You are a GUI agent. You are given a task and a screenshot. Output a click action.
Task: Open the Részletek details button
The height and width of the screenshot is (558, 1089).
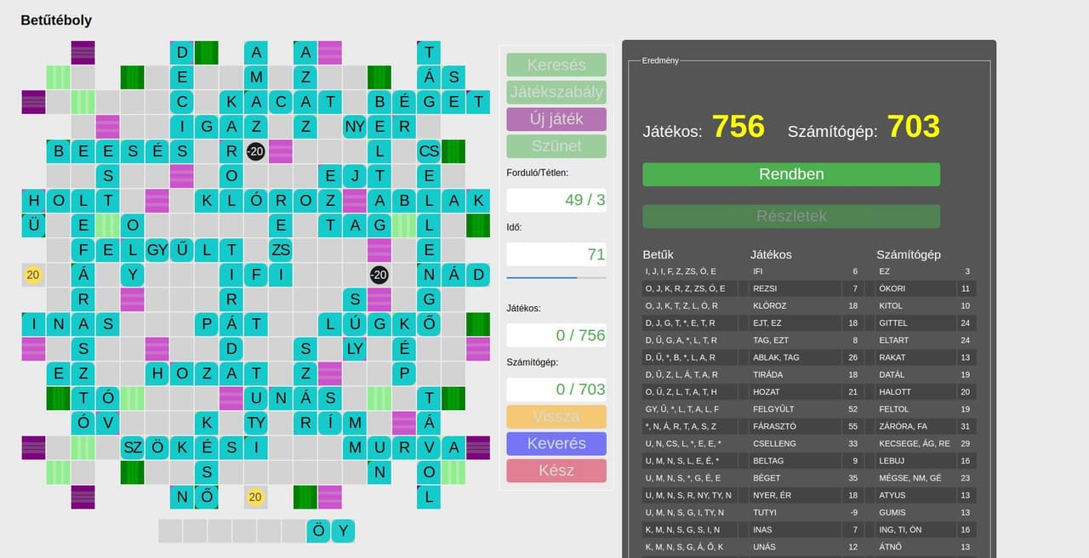[791, 216]
